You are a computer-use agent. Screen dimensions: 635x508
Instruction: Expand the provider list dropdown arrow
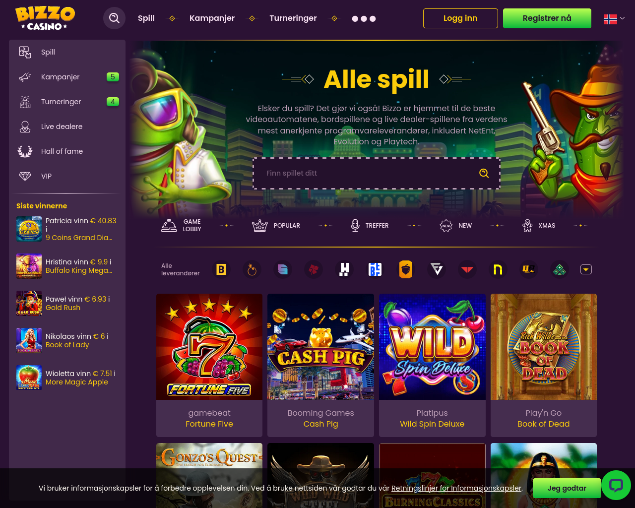pyautogui.click(x=586, y=269)
